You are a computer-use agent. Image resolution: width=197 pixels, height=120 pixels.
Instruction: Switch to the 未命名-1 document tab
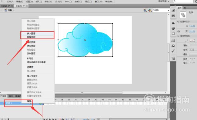(x=5, y=6)
